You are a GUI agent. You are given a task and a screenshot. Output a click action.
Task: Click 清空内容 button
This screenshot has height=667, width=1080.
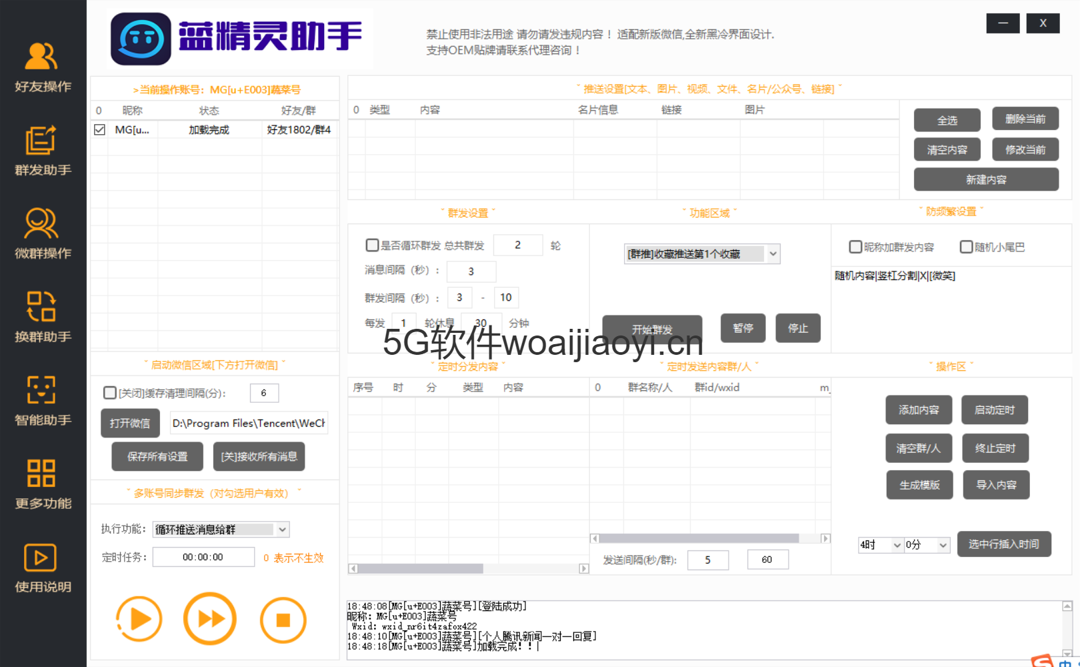click(947, 150)
